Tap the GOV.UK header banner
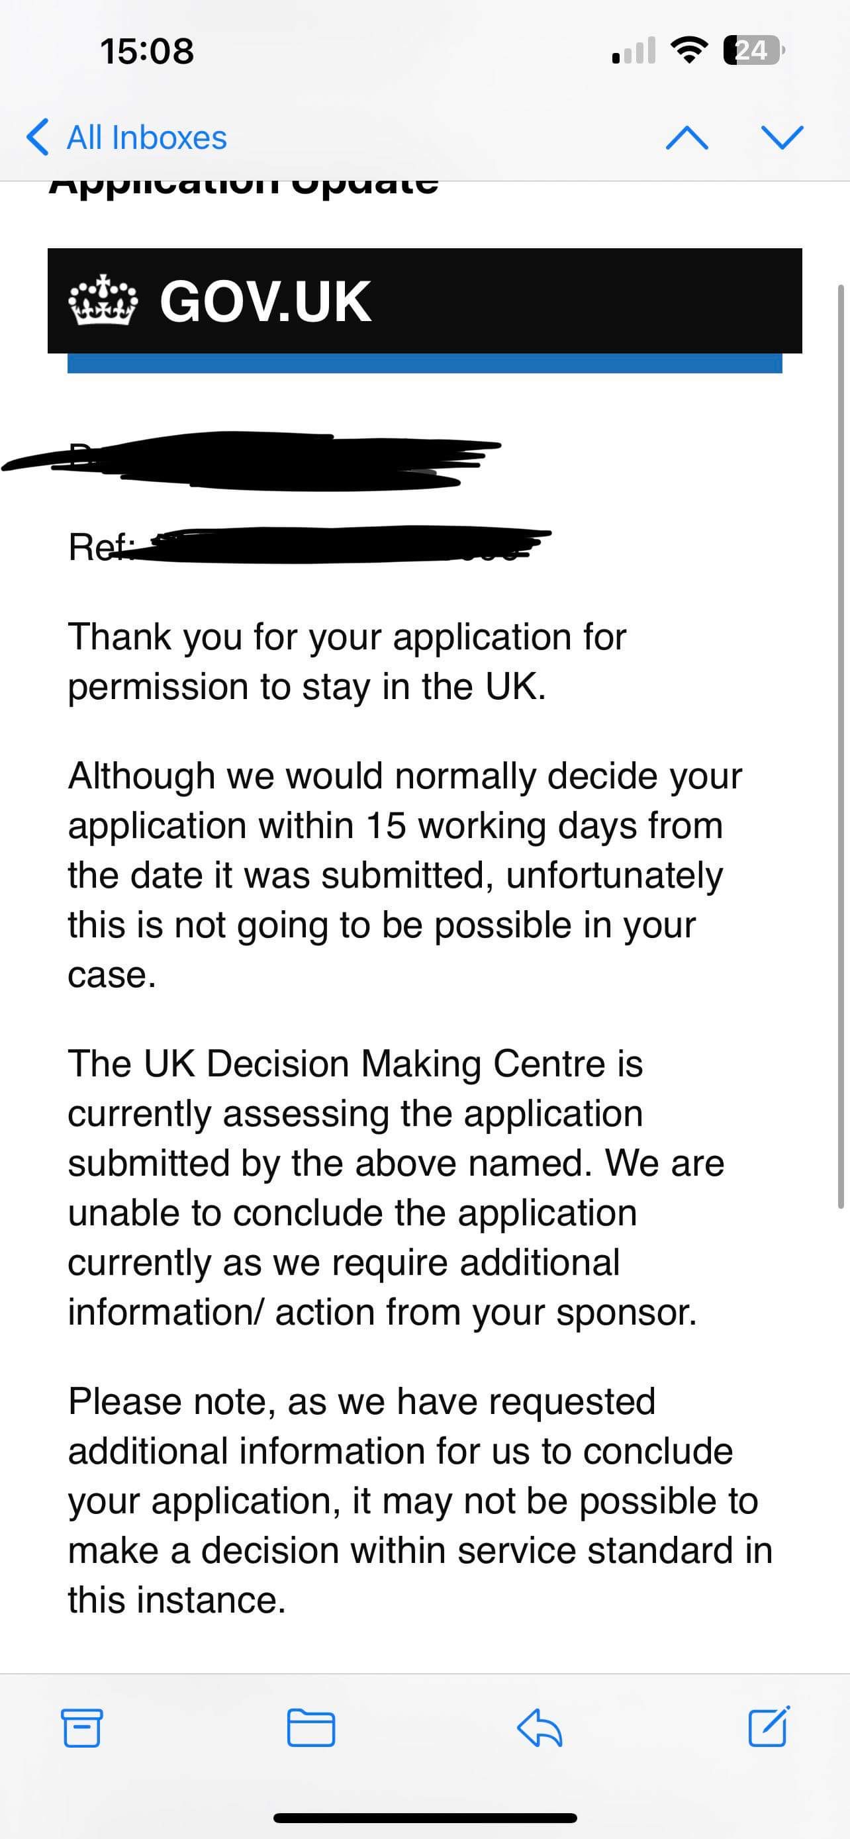 [424, 301]
